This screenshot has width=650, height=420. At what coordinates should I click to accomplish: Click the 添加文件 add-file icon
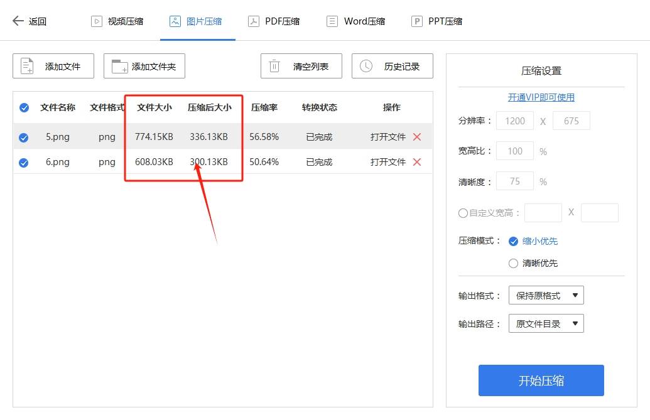(28, 65)
